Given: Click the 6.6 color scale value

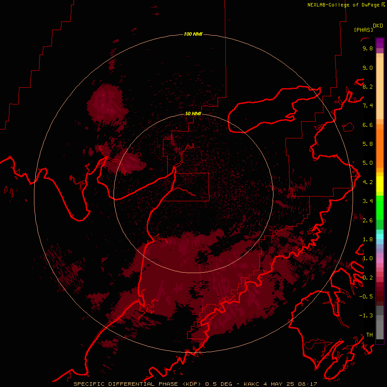Looking at the screenshot, I should coord(368,125).
